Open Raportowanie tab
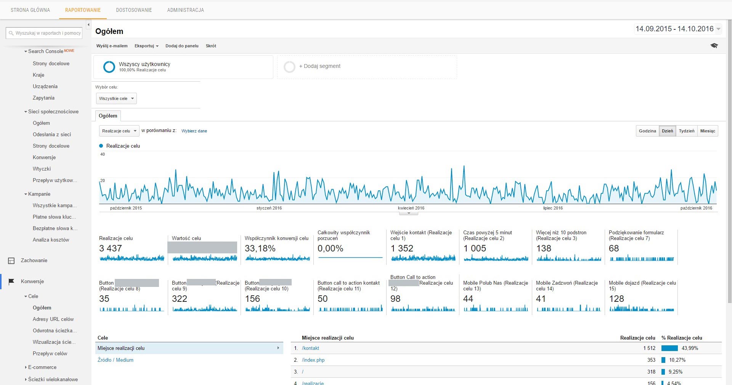The width and height of the screenshot is (732, 385). pos(83,10)
